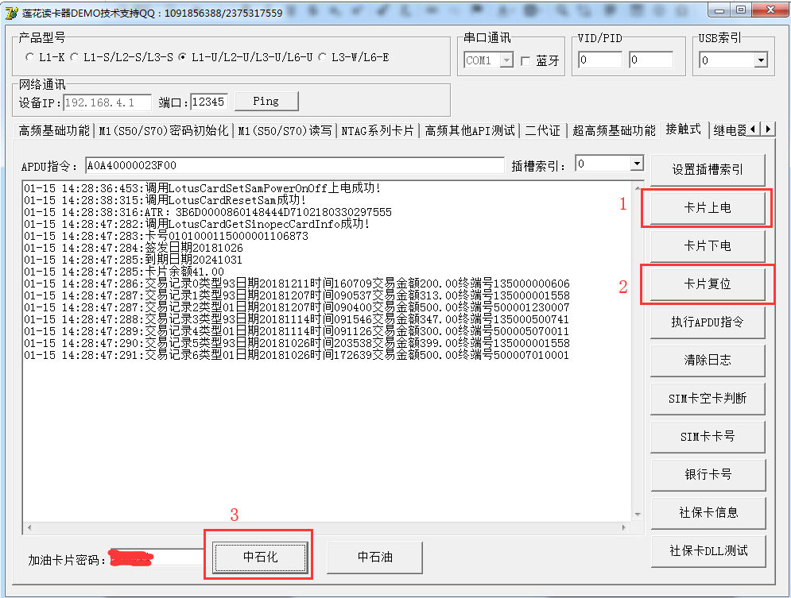
Task: Click the 端口 port field
Action: (x=209, y=102)
